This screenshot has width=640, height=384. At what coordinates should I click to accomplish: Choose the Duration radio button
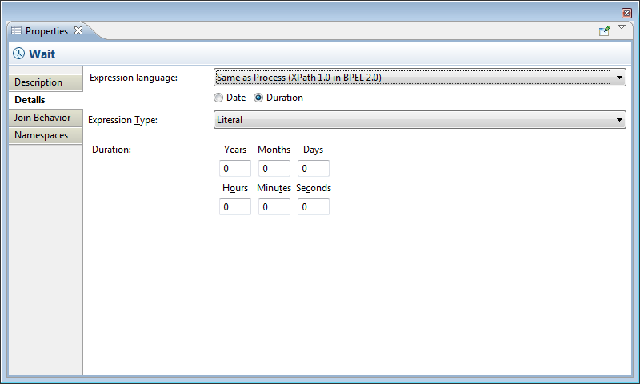[258, 98]
